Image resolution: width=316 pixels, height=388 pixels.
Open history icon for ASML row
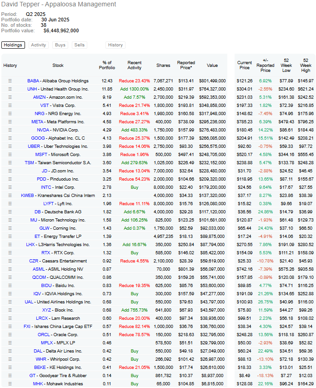click(10, 269)
